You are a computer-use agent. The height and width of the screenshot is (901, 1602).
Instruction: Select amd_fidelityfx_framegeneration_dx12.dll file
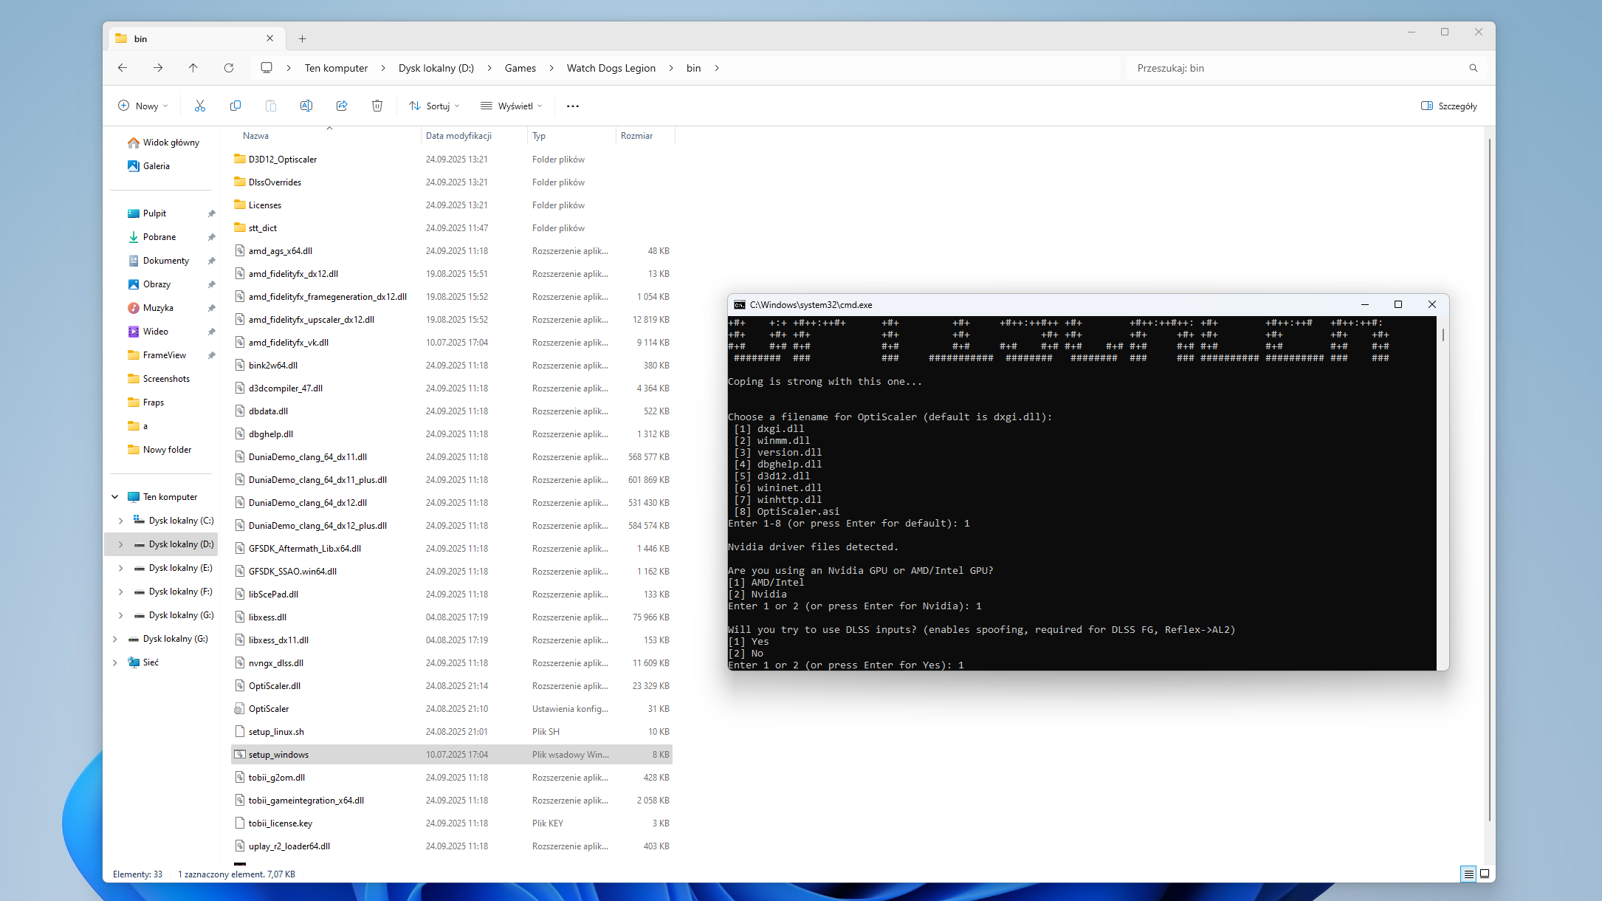click(x=452, y=297)
